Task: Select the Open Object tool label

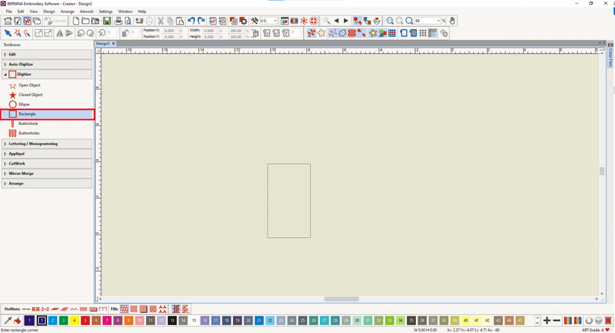Action: (29, 85)
